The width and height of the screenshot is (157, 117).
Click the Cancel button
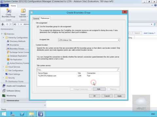[107, 96]
